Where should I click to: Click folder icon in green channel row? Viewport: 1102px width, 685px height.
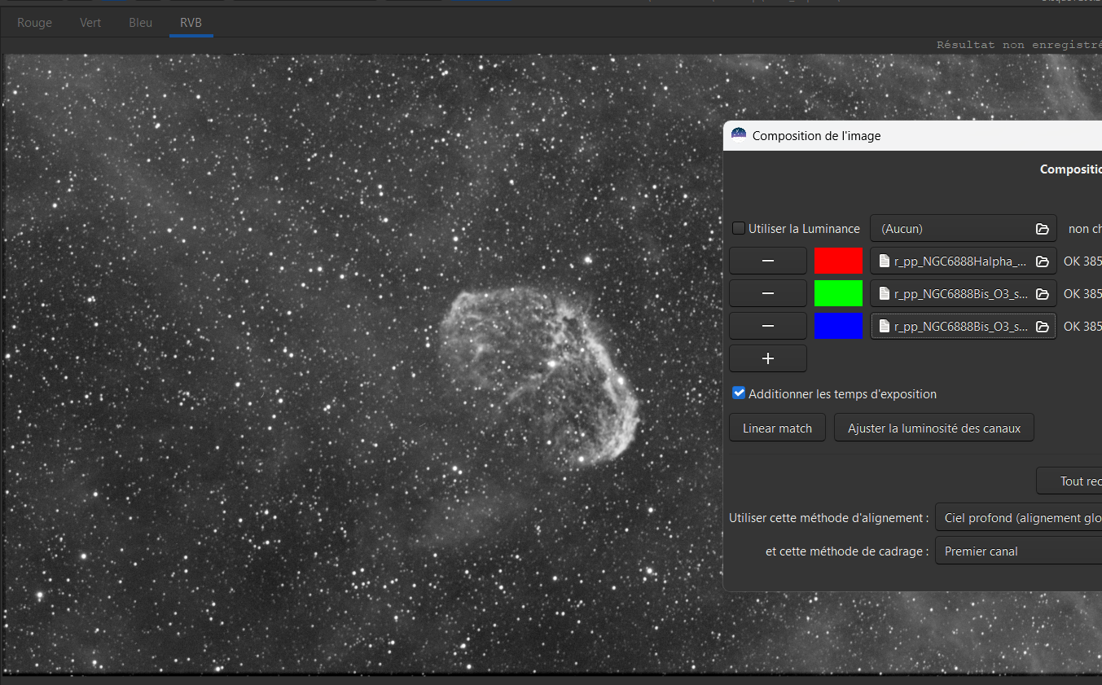(x=1042, y=294)
